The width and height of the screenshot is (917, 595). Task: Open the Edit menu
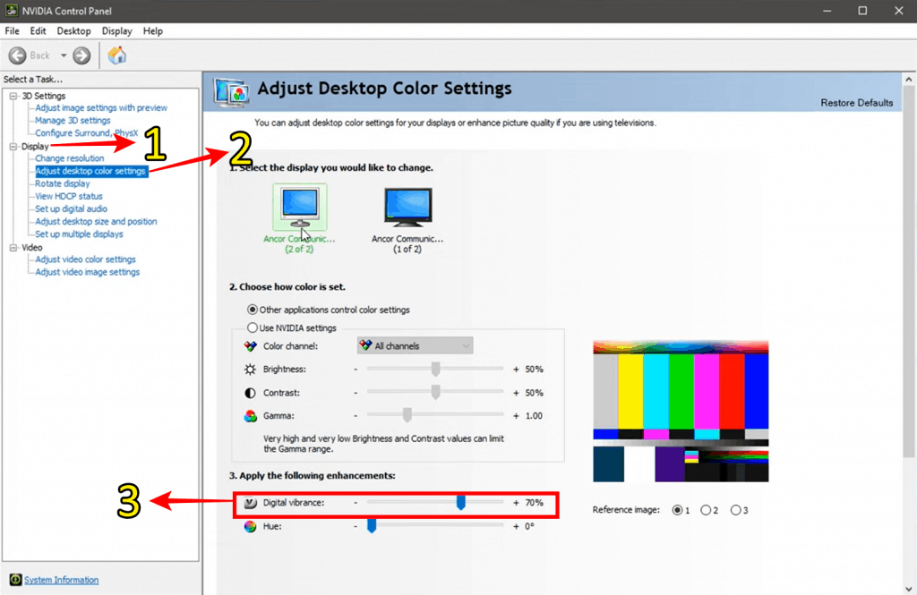click(x=38, y=31)
